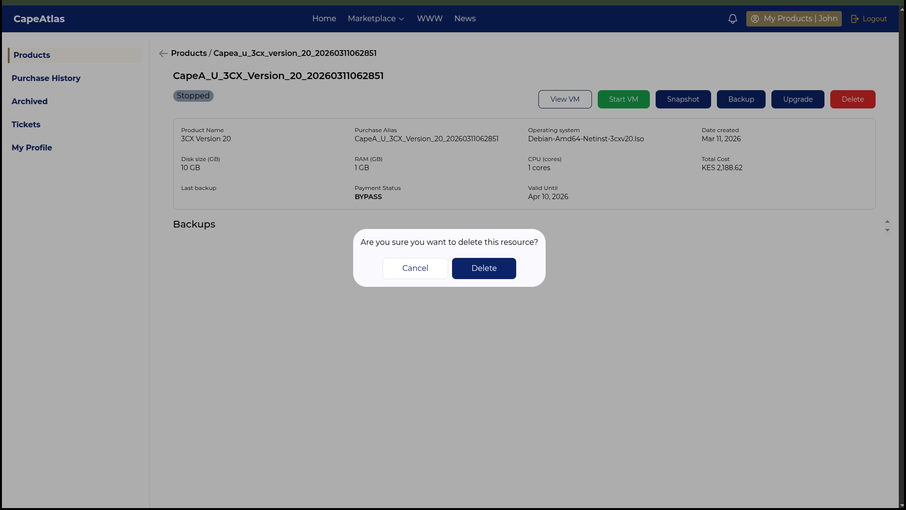Screen dimensions: 906x510
Task: Click the red Delete button in the toolbar
Action: [x=852, y=99]
